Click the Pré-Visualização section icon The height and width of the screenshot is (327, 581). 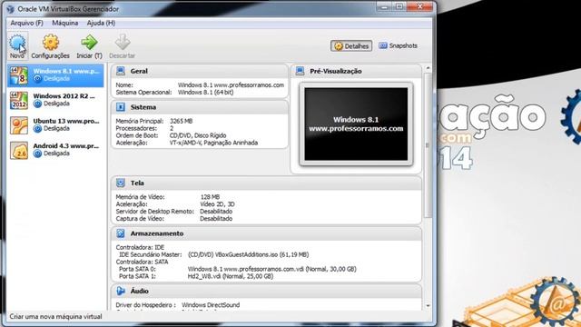tap(300, 71)
